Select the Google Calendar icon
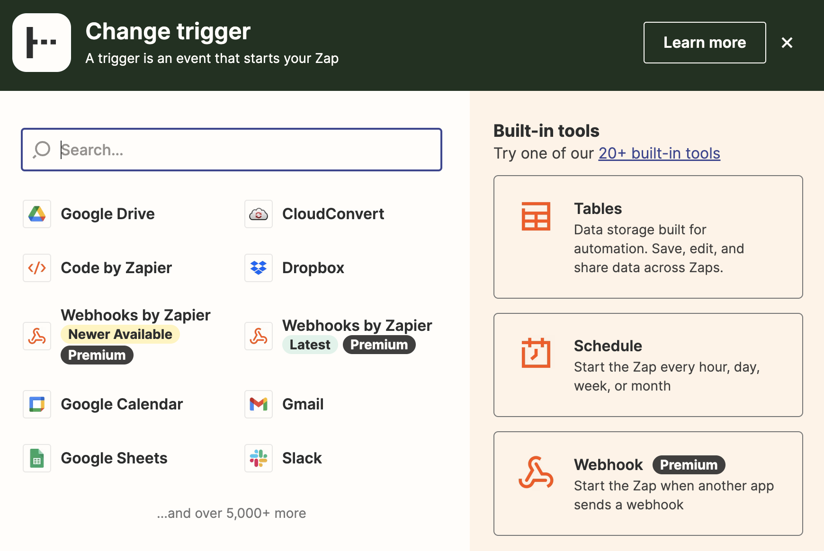 click(37, 404)
